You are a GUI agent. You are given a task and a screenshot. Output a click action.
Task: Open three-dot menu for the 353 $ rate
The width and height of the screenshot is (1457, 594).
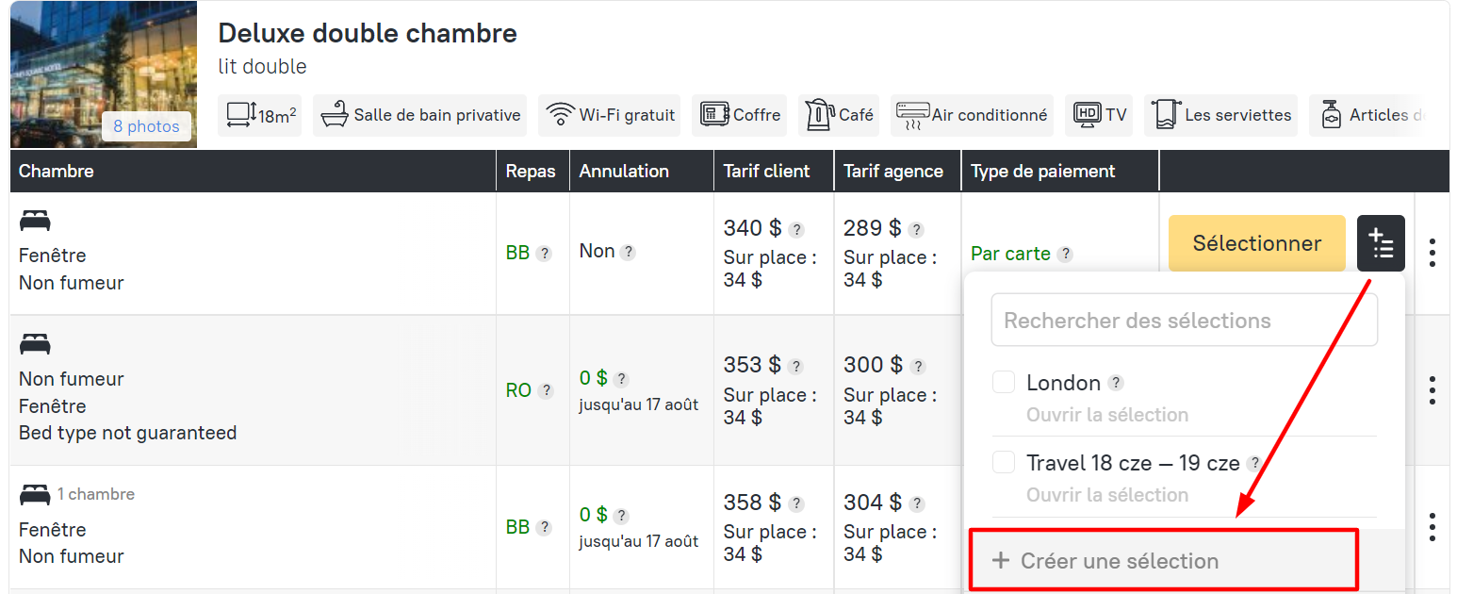coord(1432,390)
